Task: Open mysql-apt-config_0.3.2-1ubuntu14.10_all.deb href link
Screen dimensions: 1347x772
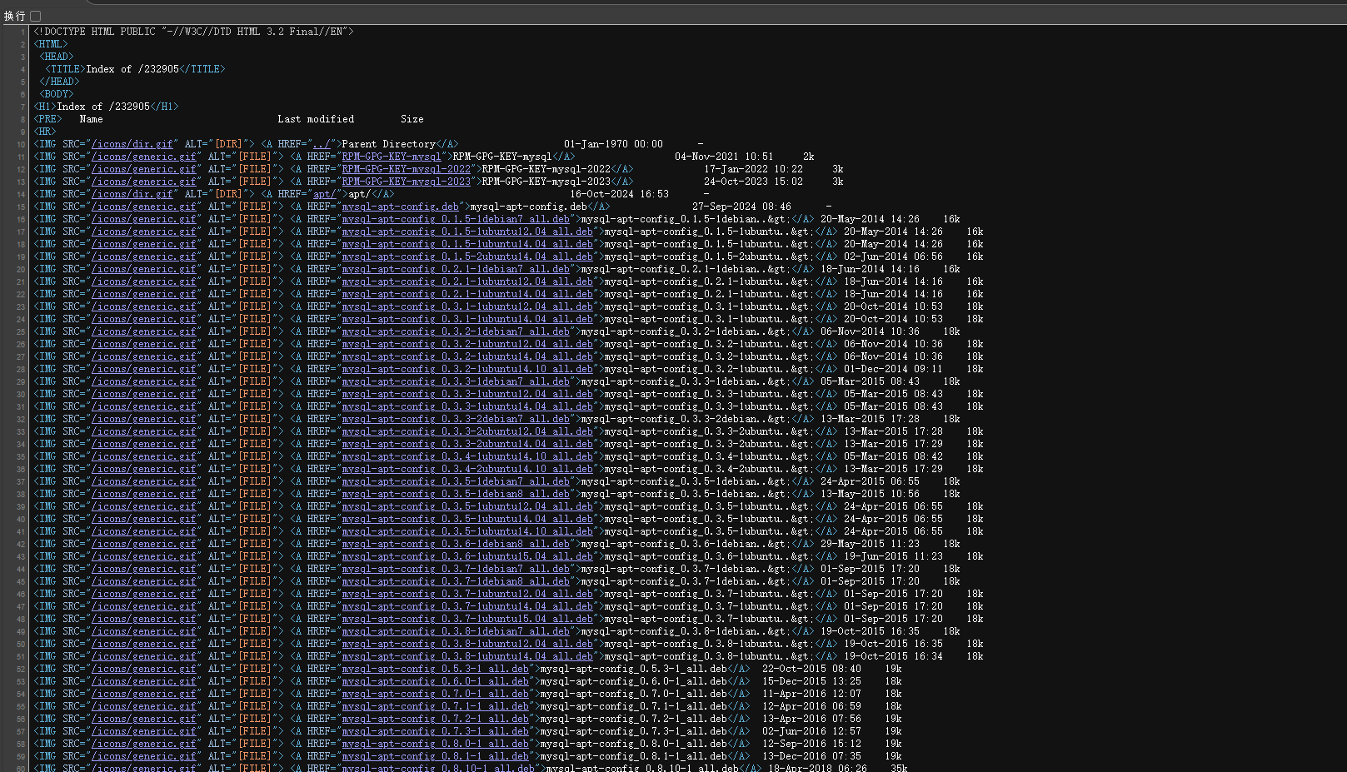Action: coord(467,369)
